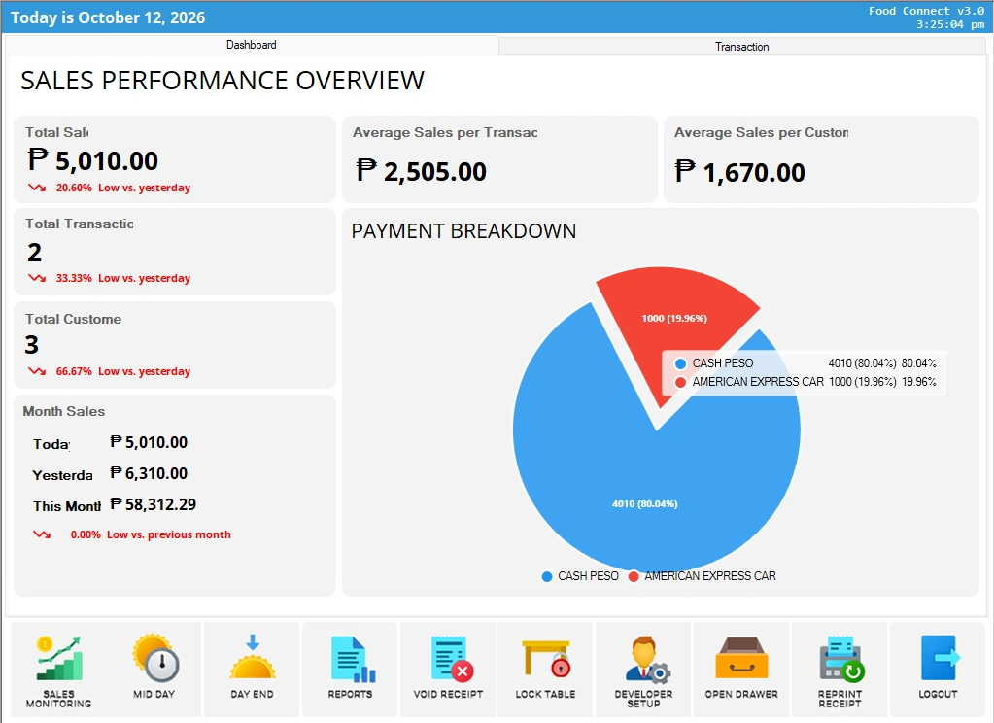Click the 1000 (19.96%) pie label
This screenshot has height=723, width=994.
(674, 319)
